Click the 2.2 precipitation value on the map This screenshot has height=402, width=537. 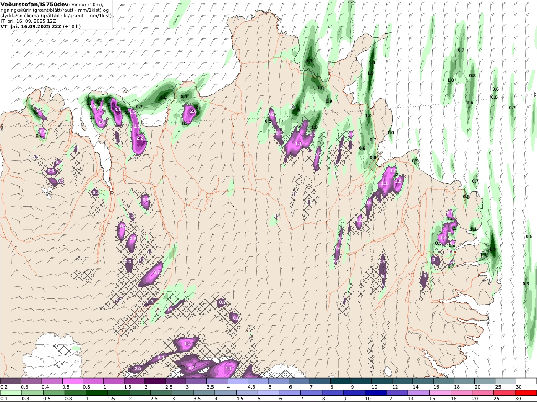[x=140, y=138]
